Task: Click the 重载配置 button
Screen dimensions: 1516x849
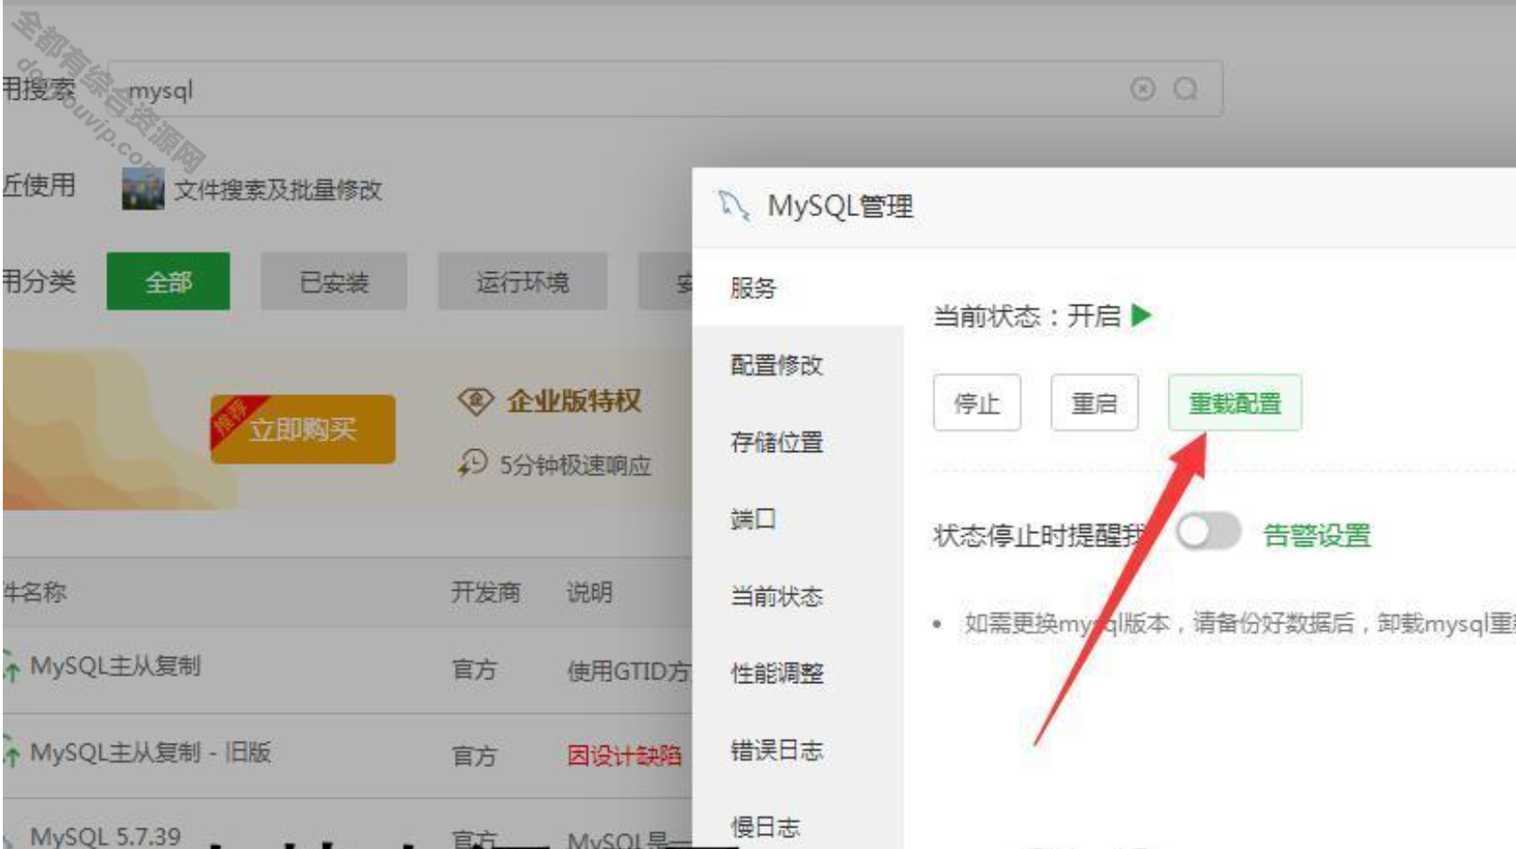Action: tap(1235, 403)
